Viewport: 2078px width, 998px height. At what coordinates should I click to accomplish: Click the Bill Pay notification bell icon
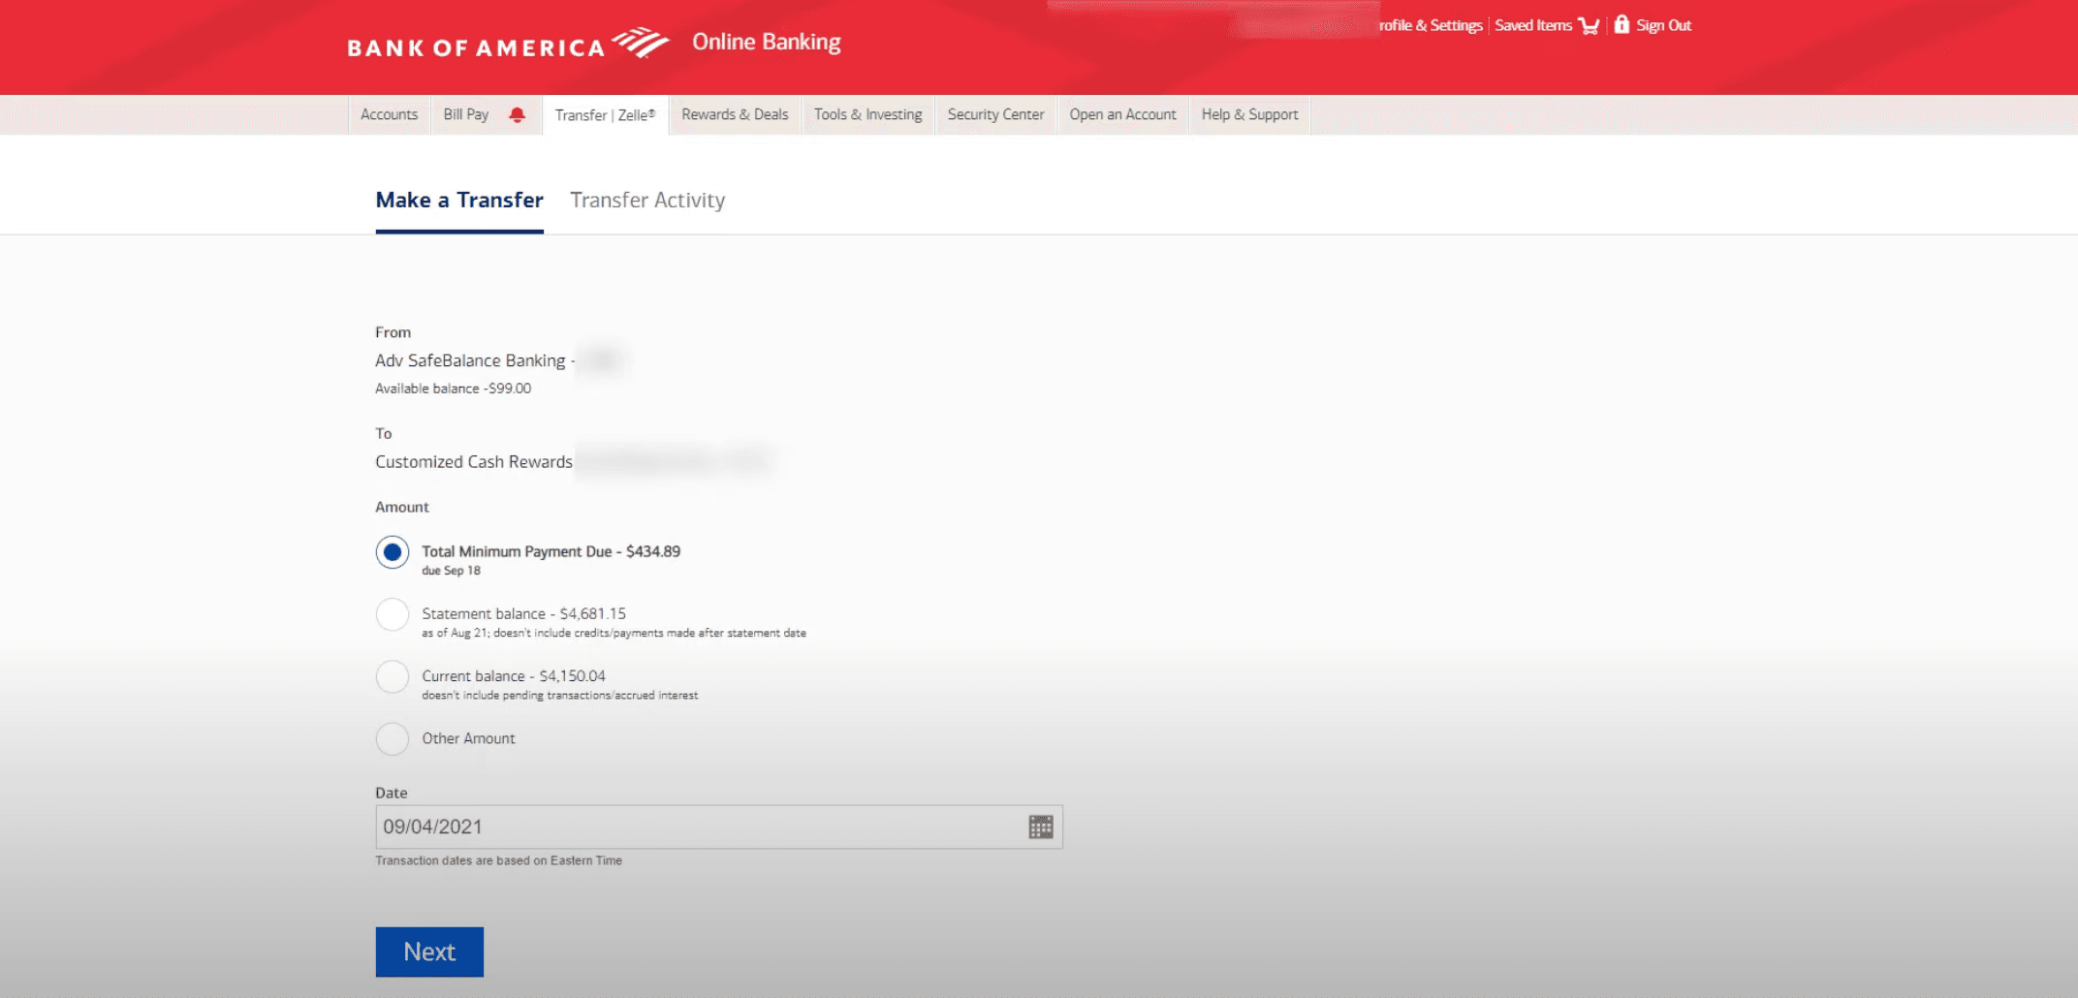517,115
